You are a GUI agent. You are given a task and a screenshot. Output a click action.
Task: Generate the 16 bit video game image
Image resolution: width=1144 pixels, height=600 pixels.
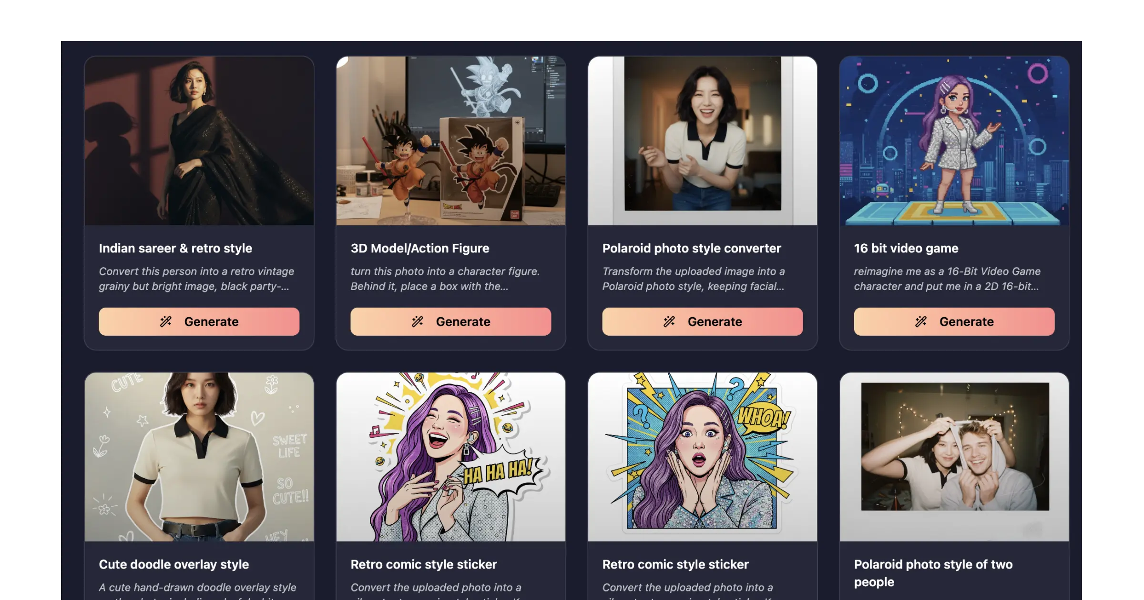[x=954, y=321]
